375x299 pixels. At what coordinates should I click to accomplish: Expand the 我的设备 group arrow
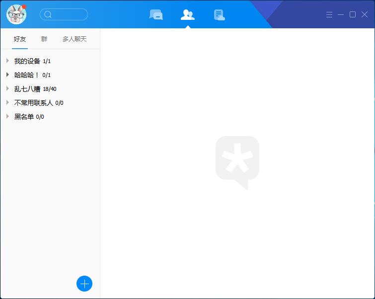click(x=7, y=61)
